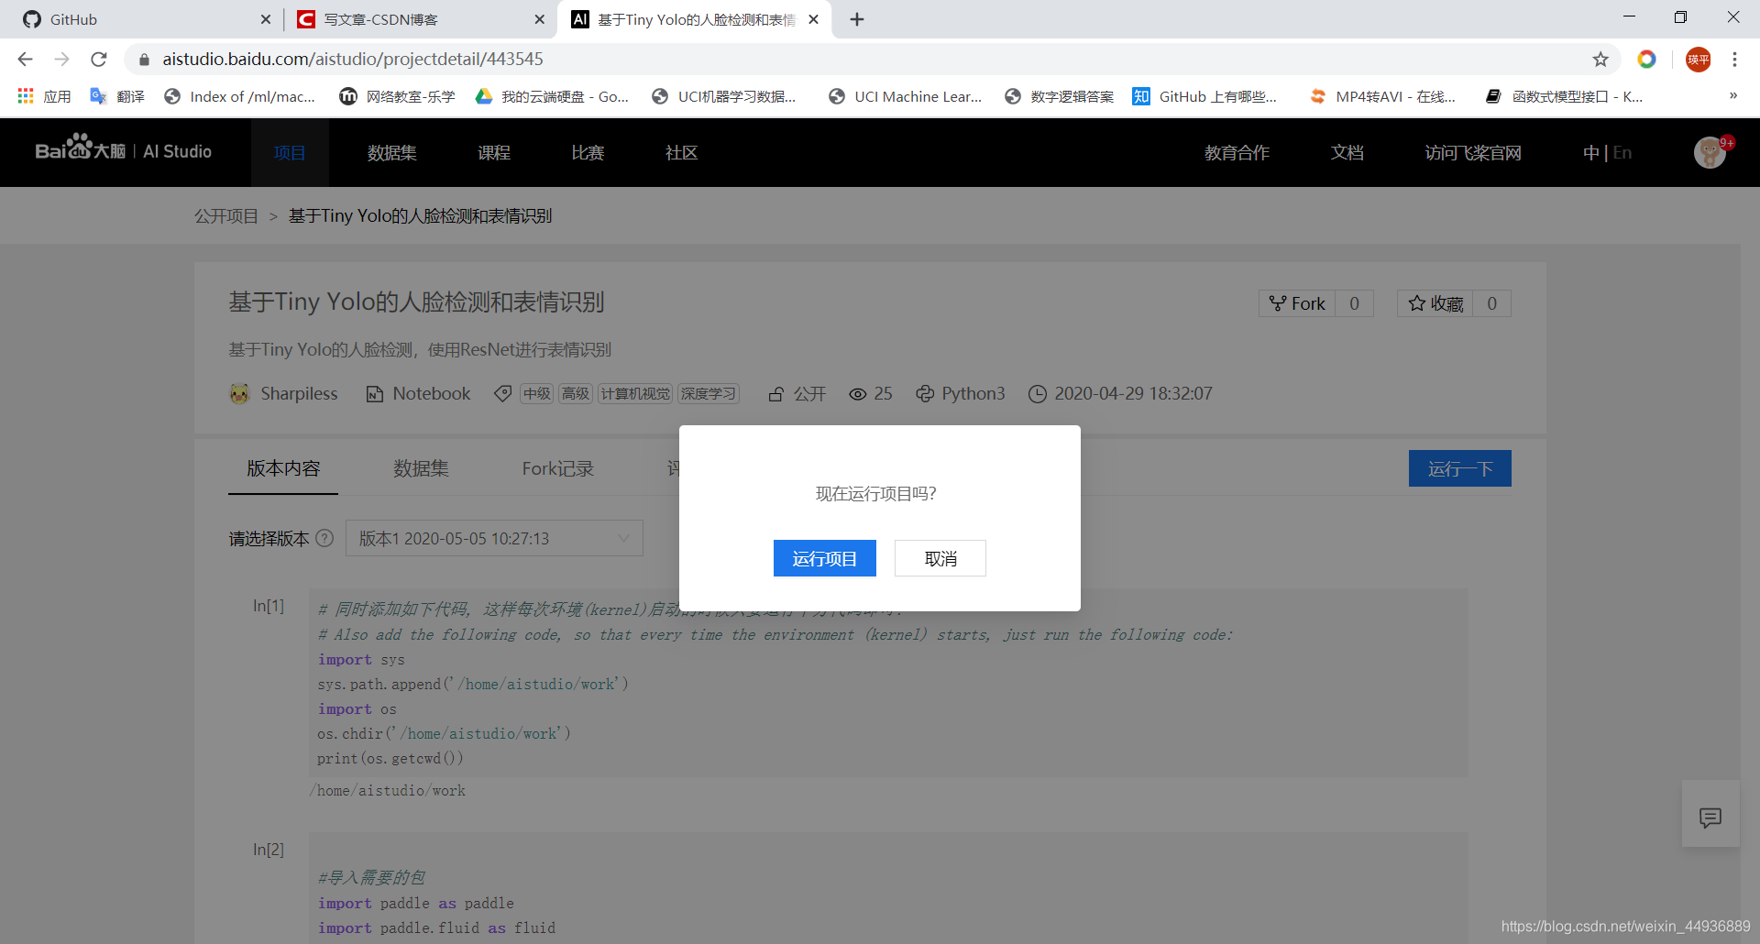The height and width of the screenshot is (944, 1760).
Task: Click the Baidu AI Studio logo
Action: (124, 148)
